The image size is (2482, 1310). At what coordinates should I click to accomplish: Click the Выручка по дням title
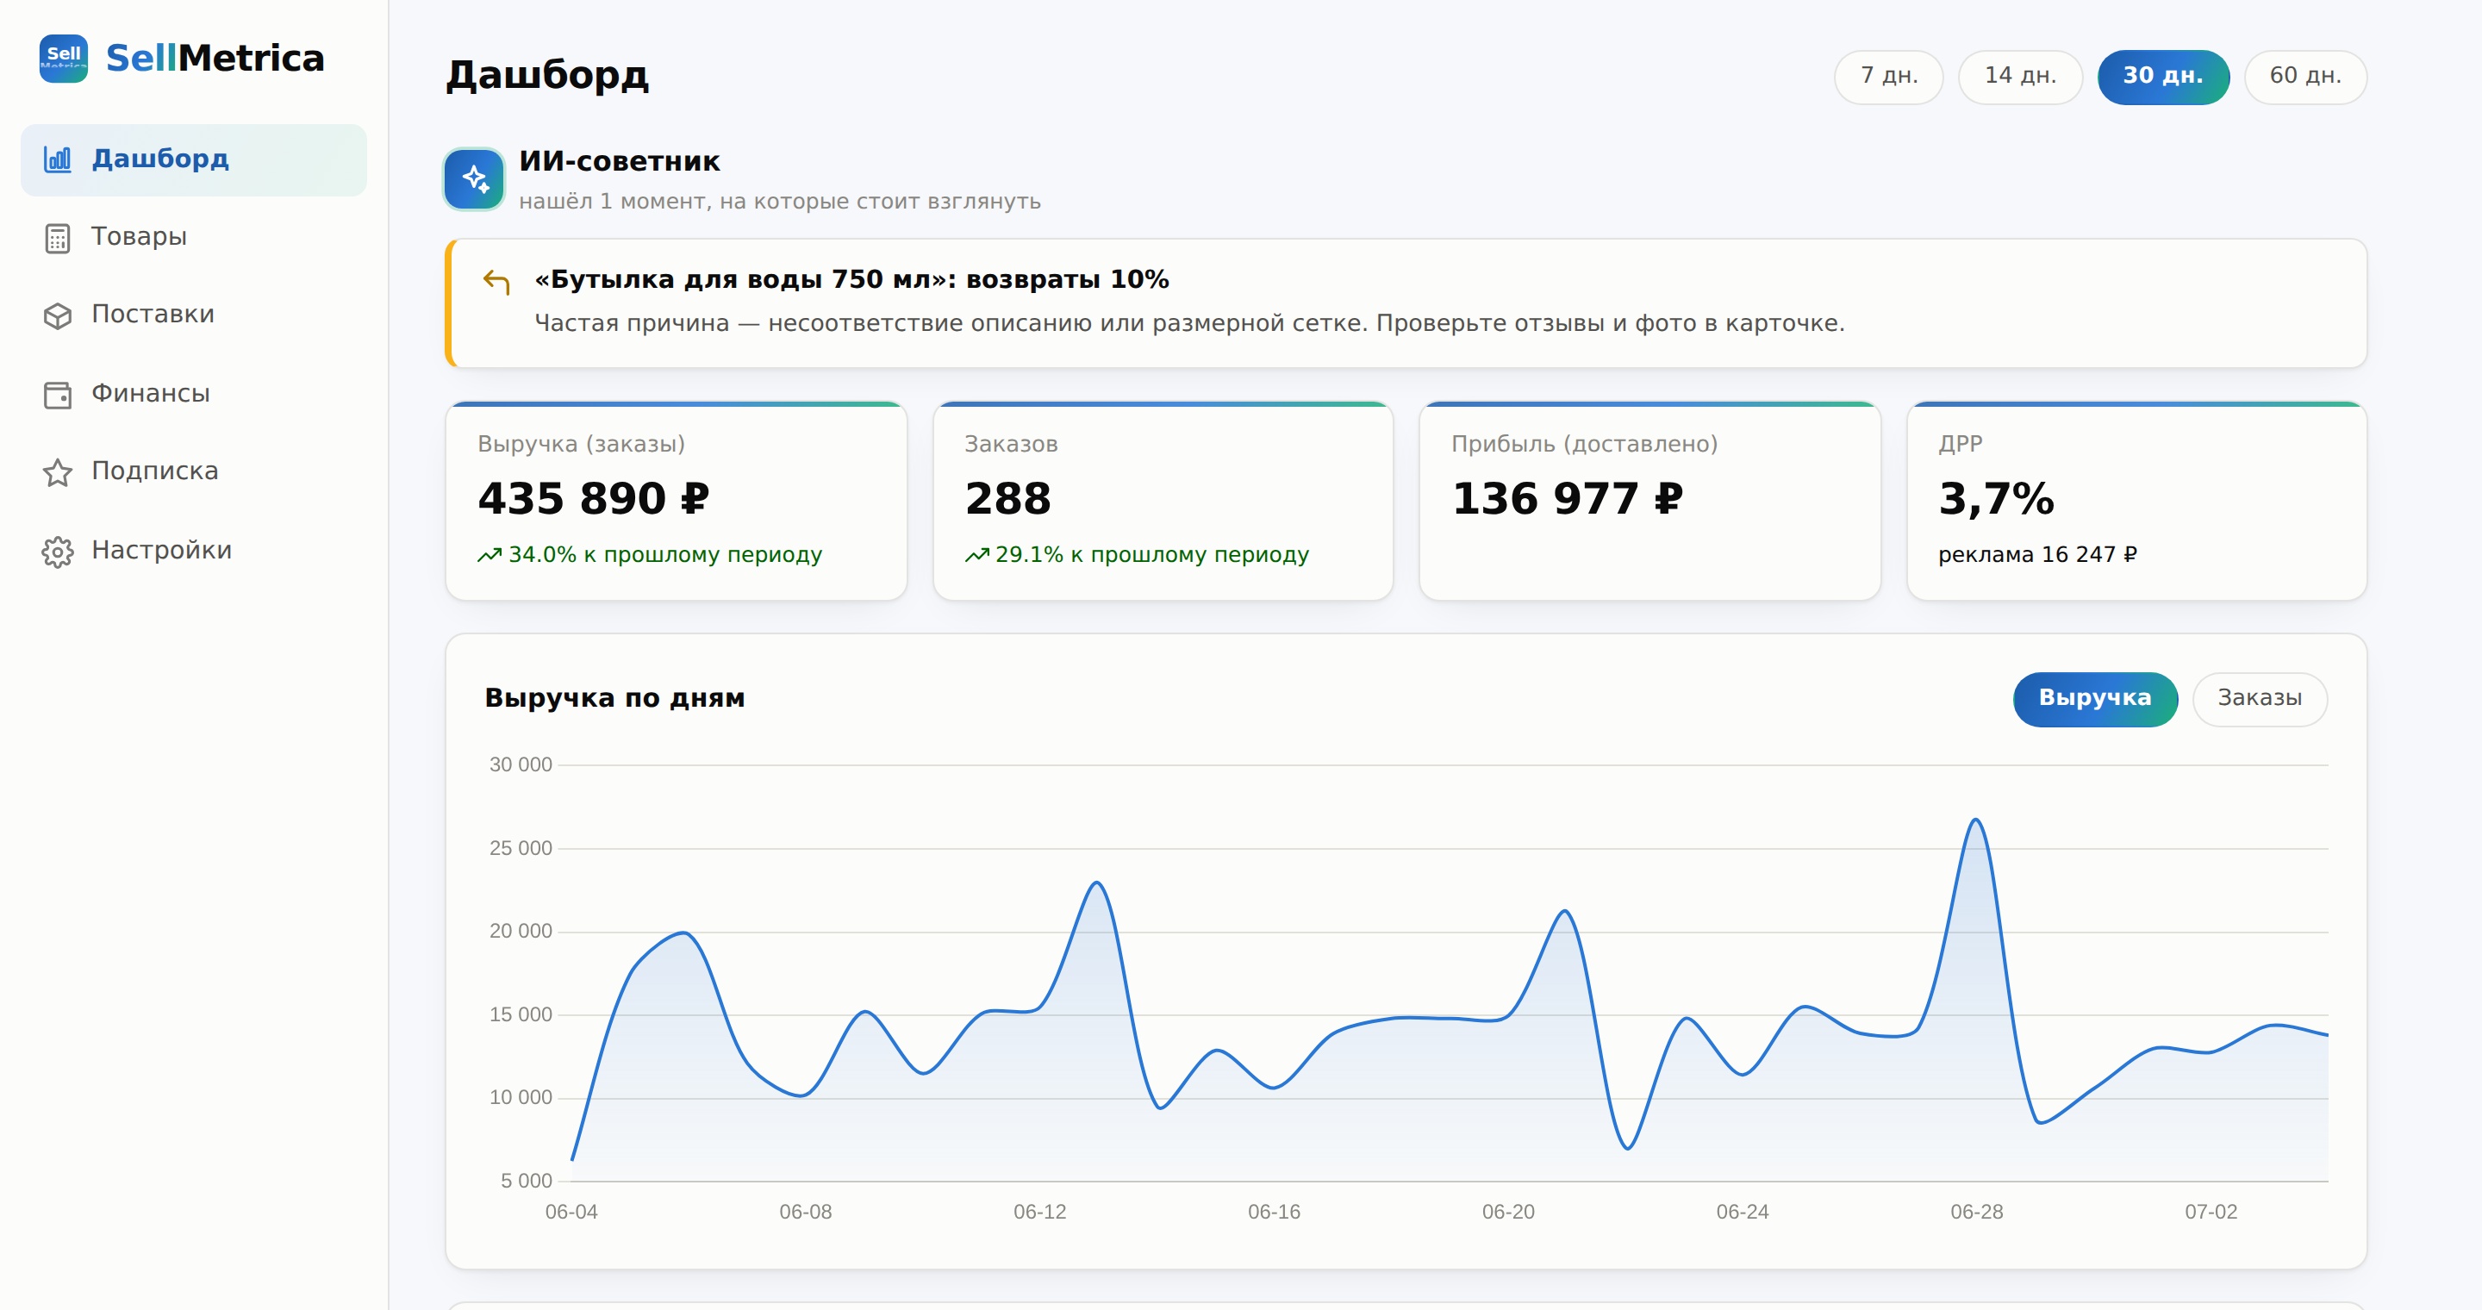tap(614, 698)
